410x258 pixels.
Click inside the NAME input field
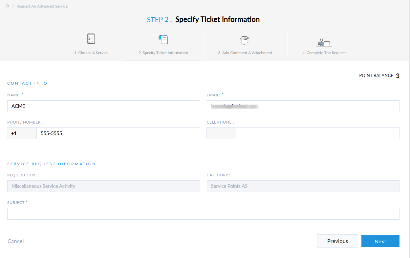[103, 106]
